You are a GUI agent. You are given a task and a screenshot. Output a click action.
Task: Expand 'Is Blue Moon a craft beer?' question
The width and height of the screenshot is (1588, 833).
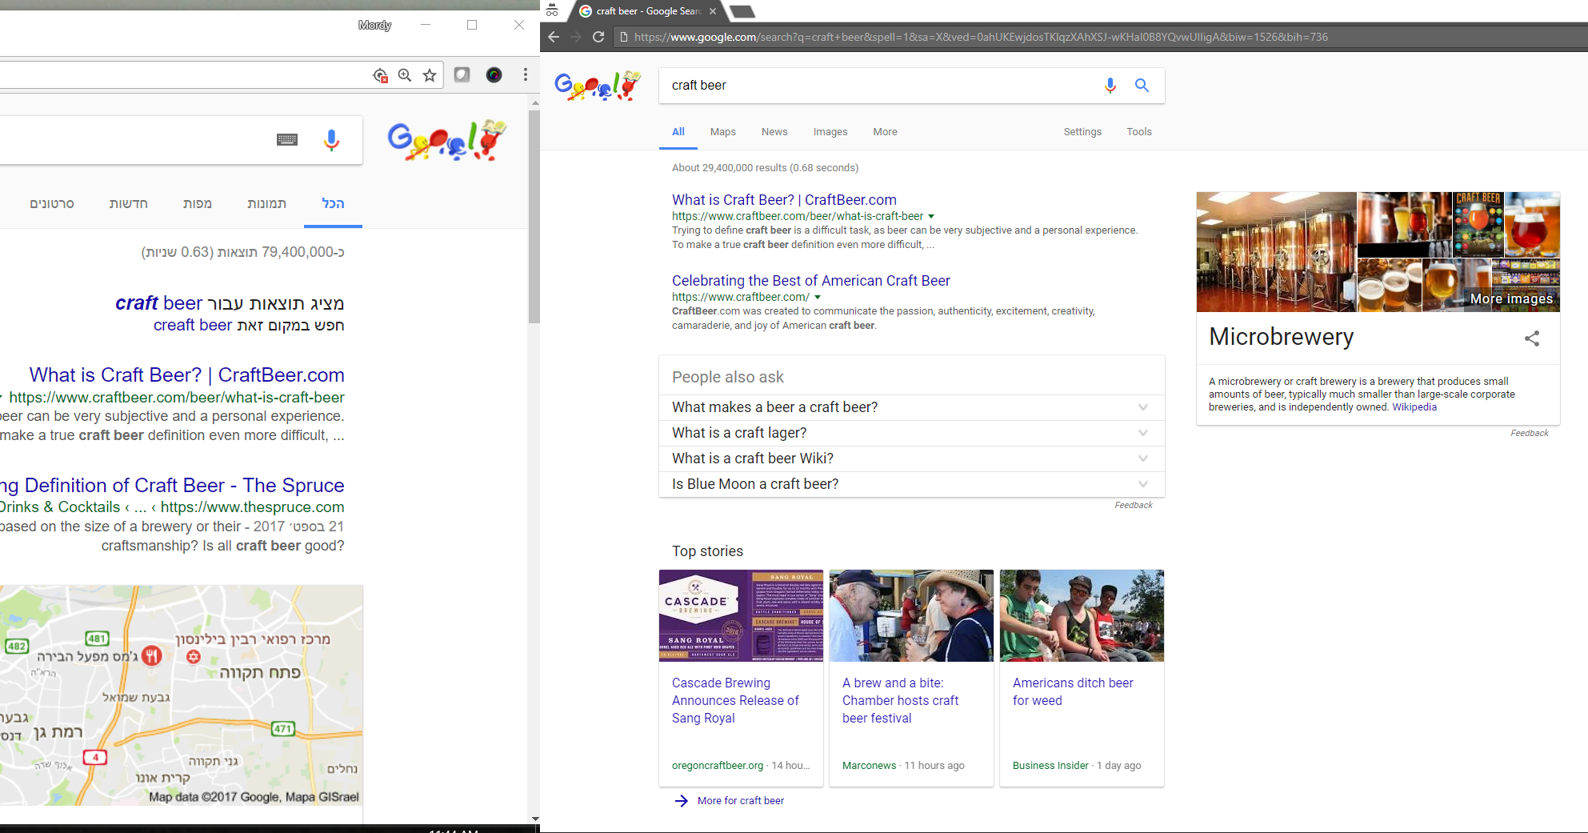[x=912, y=484]
